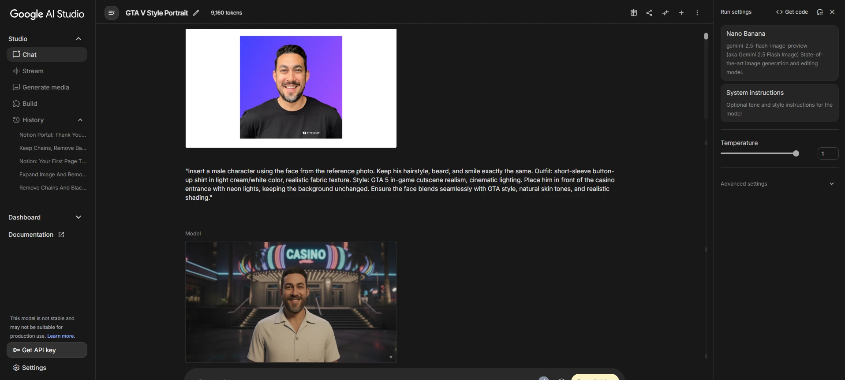Viewport: 845px width, 380px height.
Task: Open Documentation external link
Action: coord(36,235)
